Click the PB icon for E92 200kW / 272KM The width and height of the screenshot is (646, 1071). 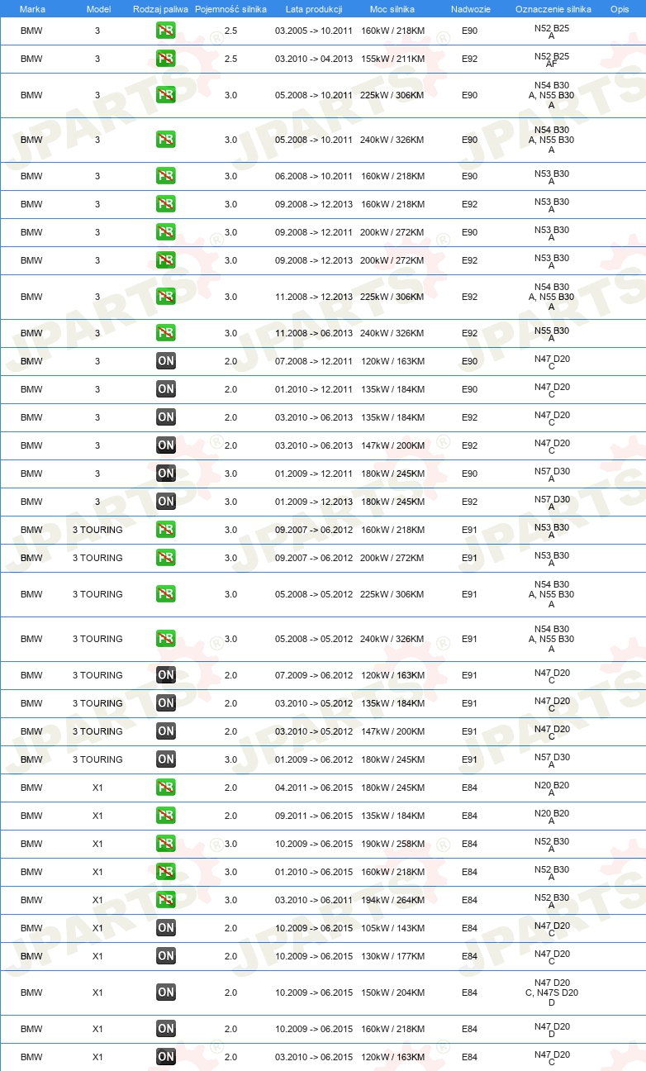(166, 260)
